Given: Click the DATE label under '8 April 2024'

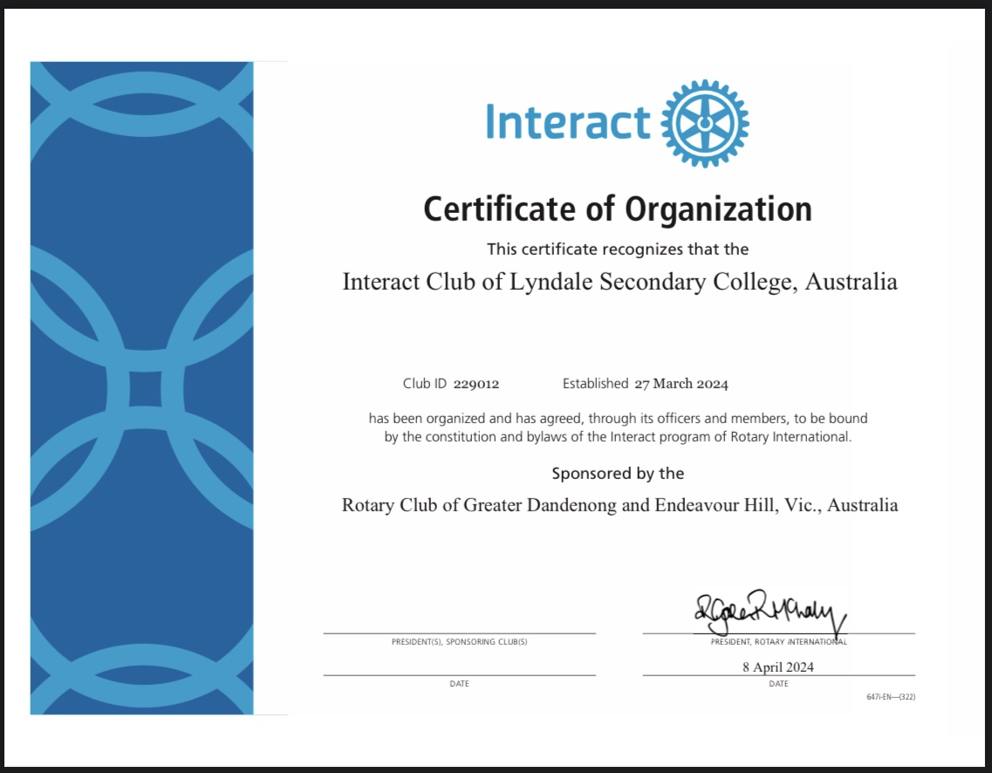Looking at the screenshot, I should (x=779, y=684).
